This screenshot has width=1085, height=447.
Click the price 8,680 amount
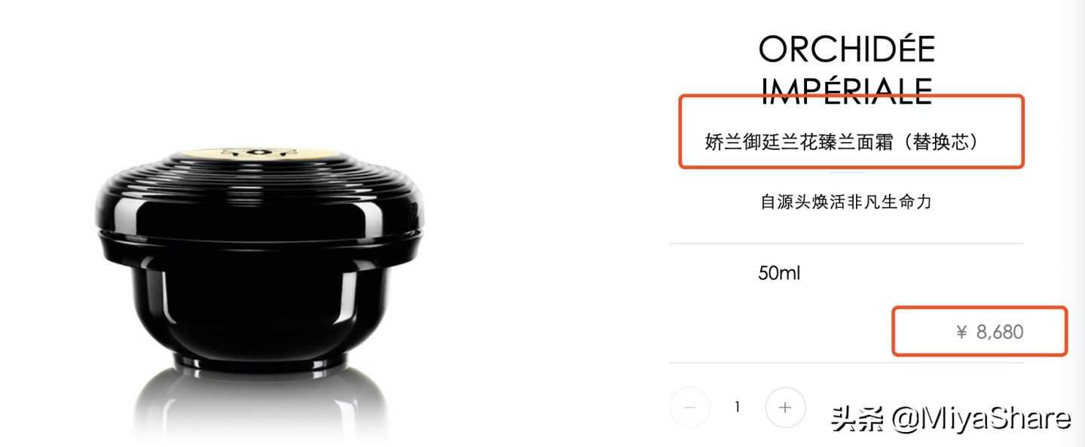click(x=1000, y=332)
